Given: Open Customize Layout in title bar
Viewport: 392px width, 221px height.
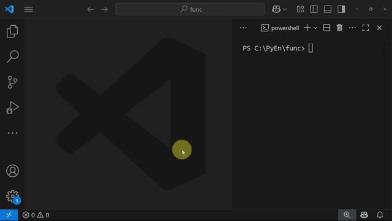Looking at the screenshot, I should (x=300, y=9).
